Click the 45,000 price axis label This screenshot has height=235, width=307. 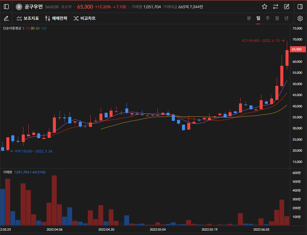(297, 95)
